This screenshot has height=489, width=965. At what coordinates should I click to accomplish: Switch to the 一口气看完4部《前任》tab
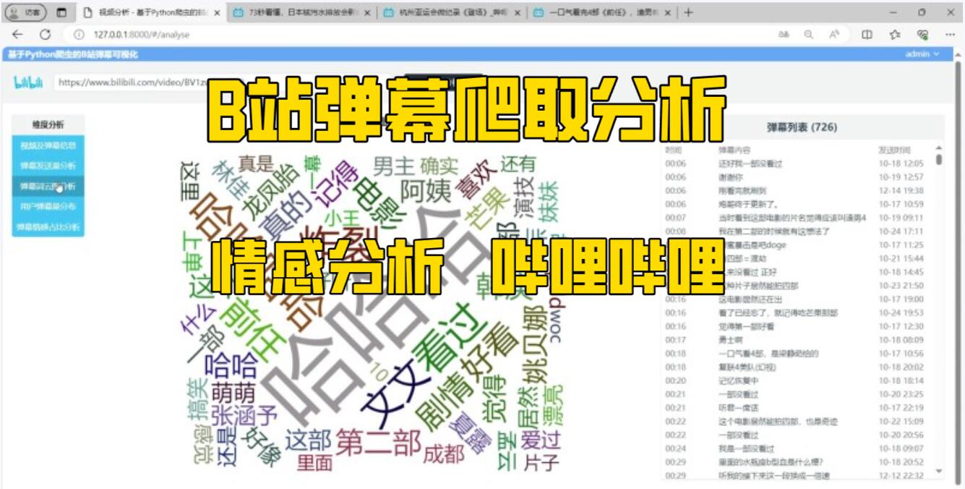pos(602,12)
